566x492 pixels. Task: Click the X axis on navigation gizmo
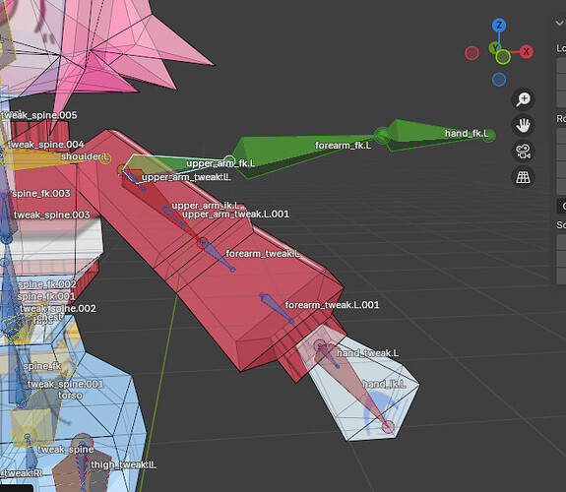coord(526,51)
